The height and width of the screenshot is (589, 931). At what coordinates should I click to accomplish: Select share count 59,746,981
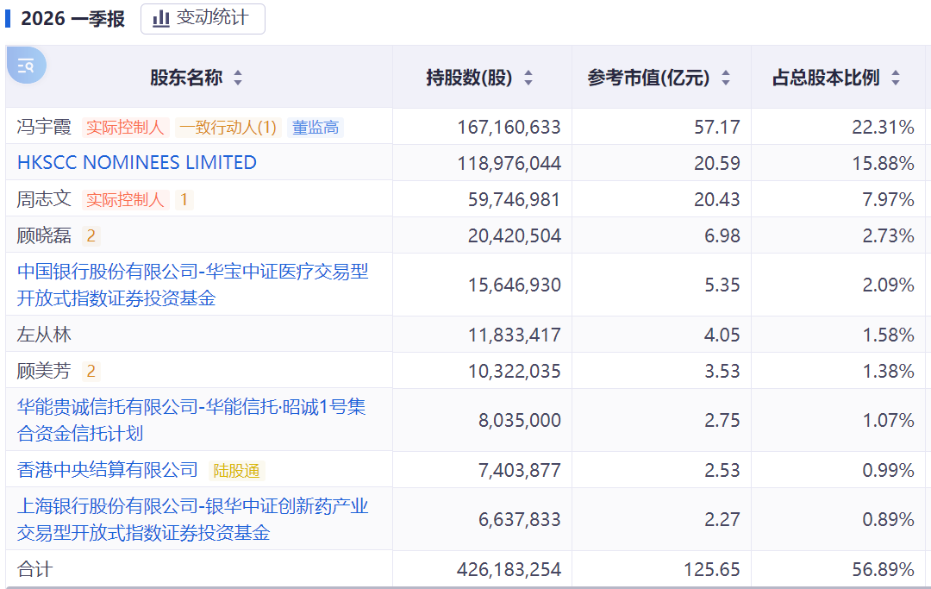(x=514, y=199)
